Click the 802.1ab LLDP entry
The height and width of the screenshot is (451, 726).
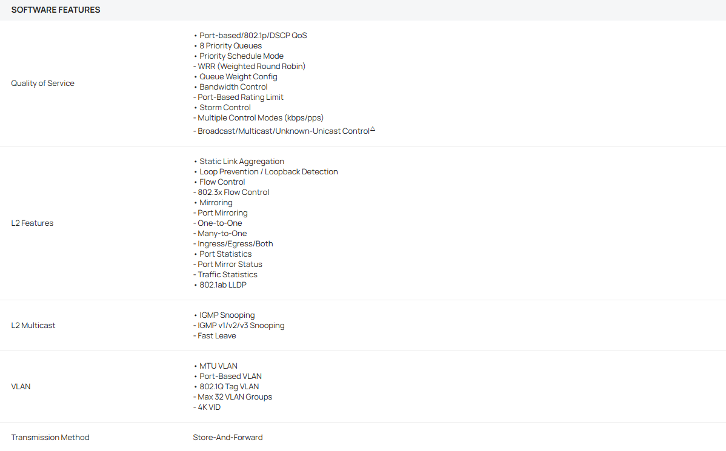(x=222, y=285)
